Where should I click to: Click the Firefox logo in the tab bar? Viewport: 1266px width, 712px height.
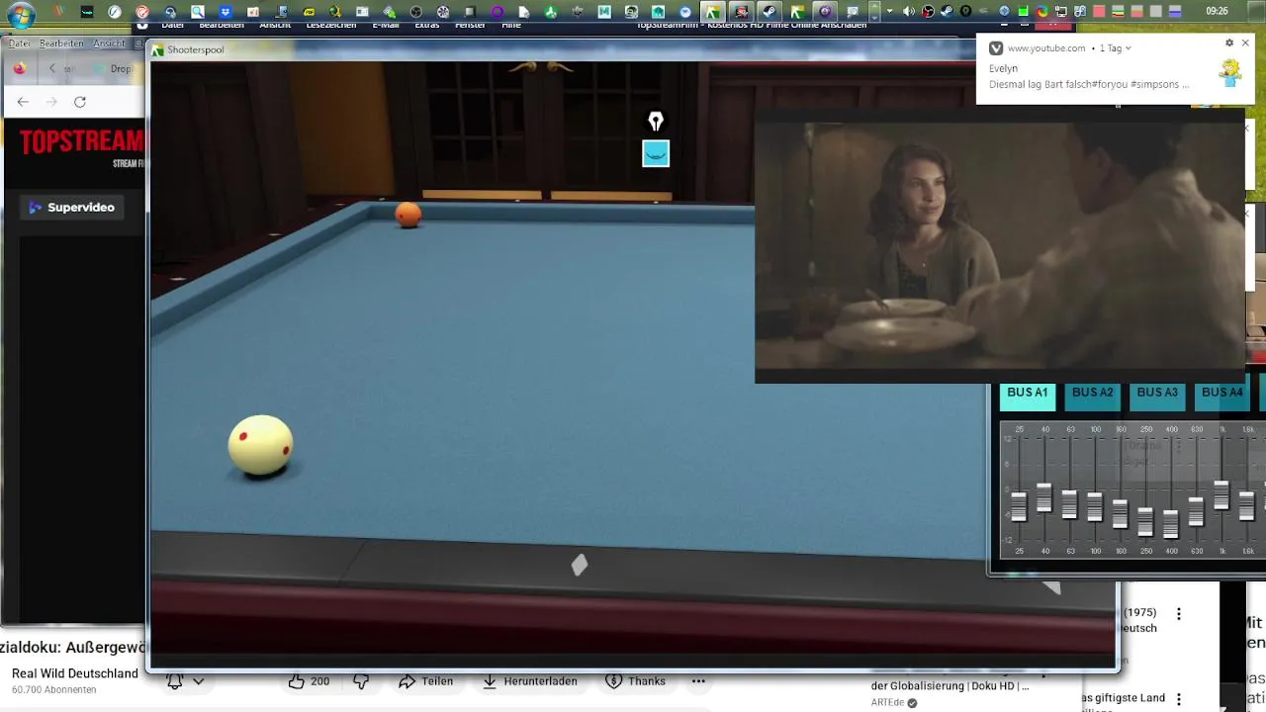click(x=19, y=68)
